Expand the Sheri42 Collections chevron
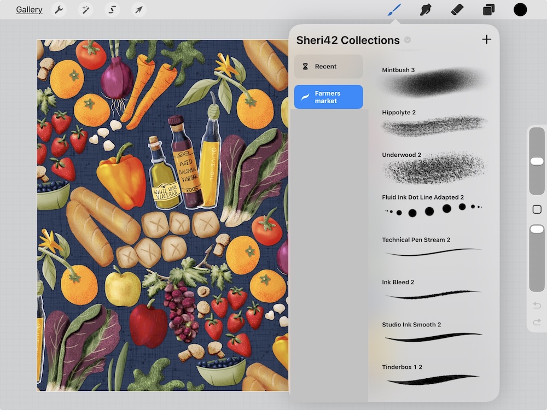The width and height of the screenshot is (547, 410). pos(408,40)
